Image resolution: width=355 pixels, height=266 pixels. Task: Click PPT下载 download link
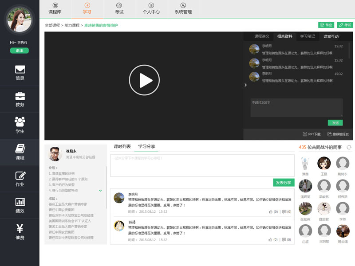(312, 134)
